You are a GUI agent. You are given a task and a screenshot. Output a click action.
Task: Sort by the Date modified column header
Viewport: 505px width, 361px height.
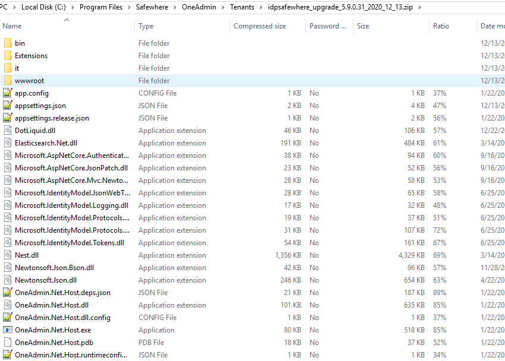491,26
